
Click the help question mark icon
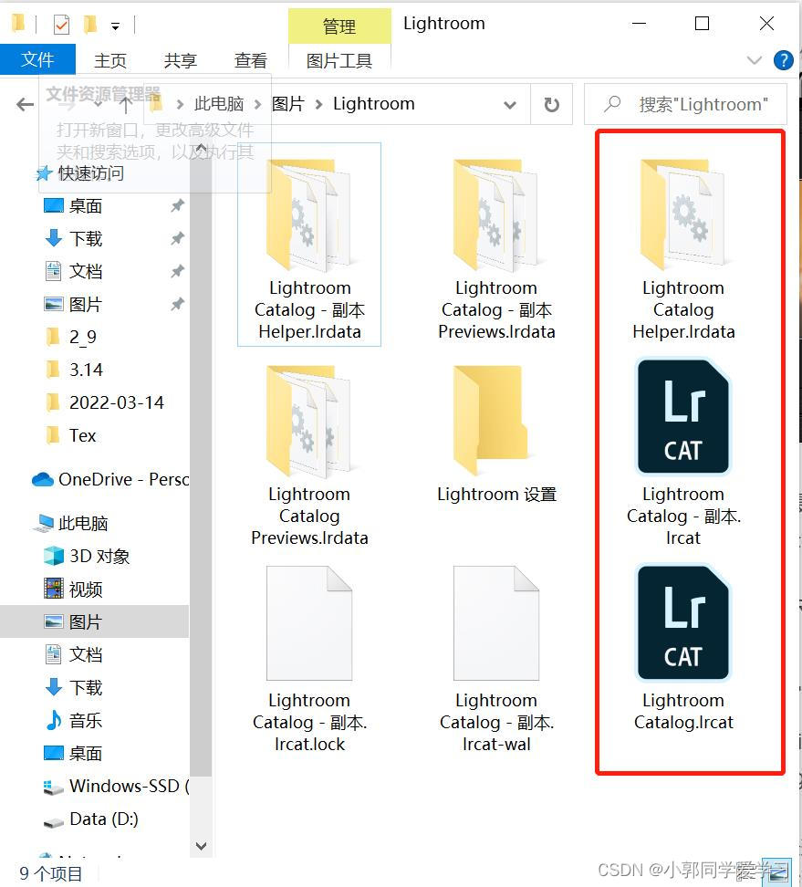tap(784, 60)
